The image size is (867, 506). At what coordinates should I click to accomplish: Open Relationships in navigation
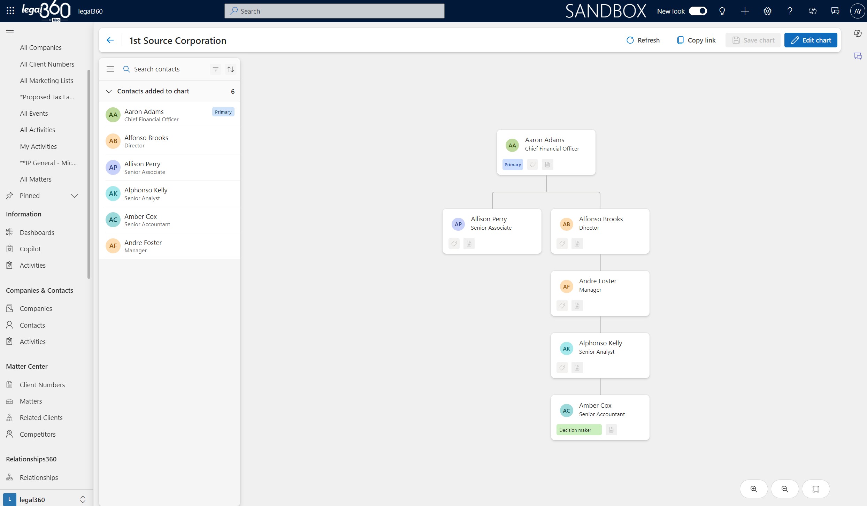(x=39, y=477)
